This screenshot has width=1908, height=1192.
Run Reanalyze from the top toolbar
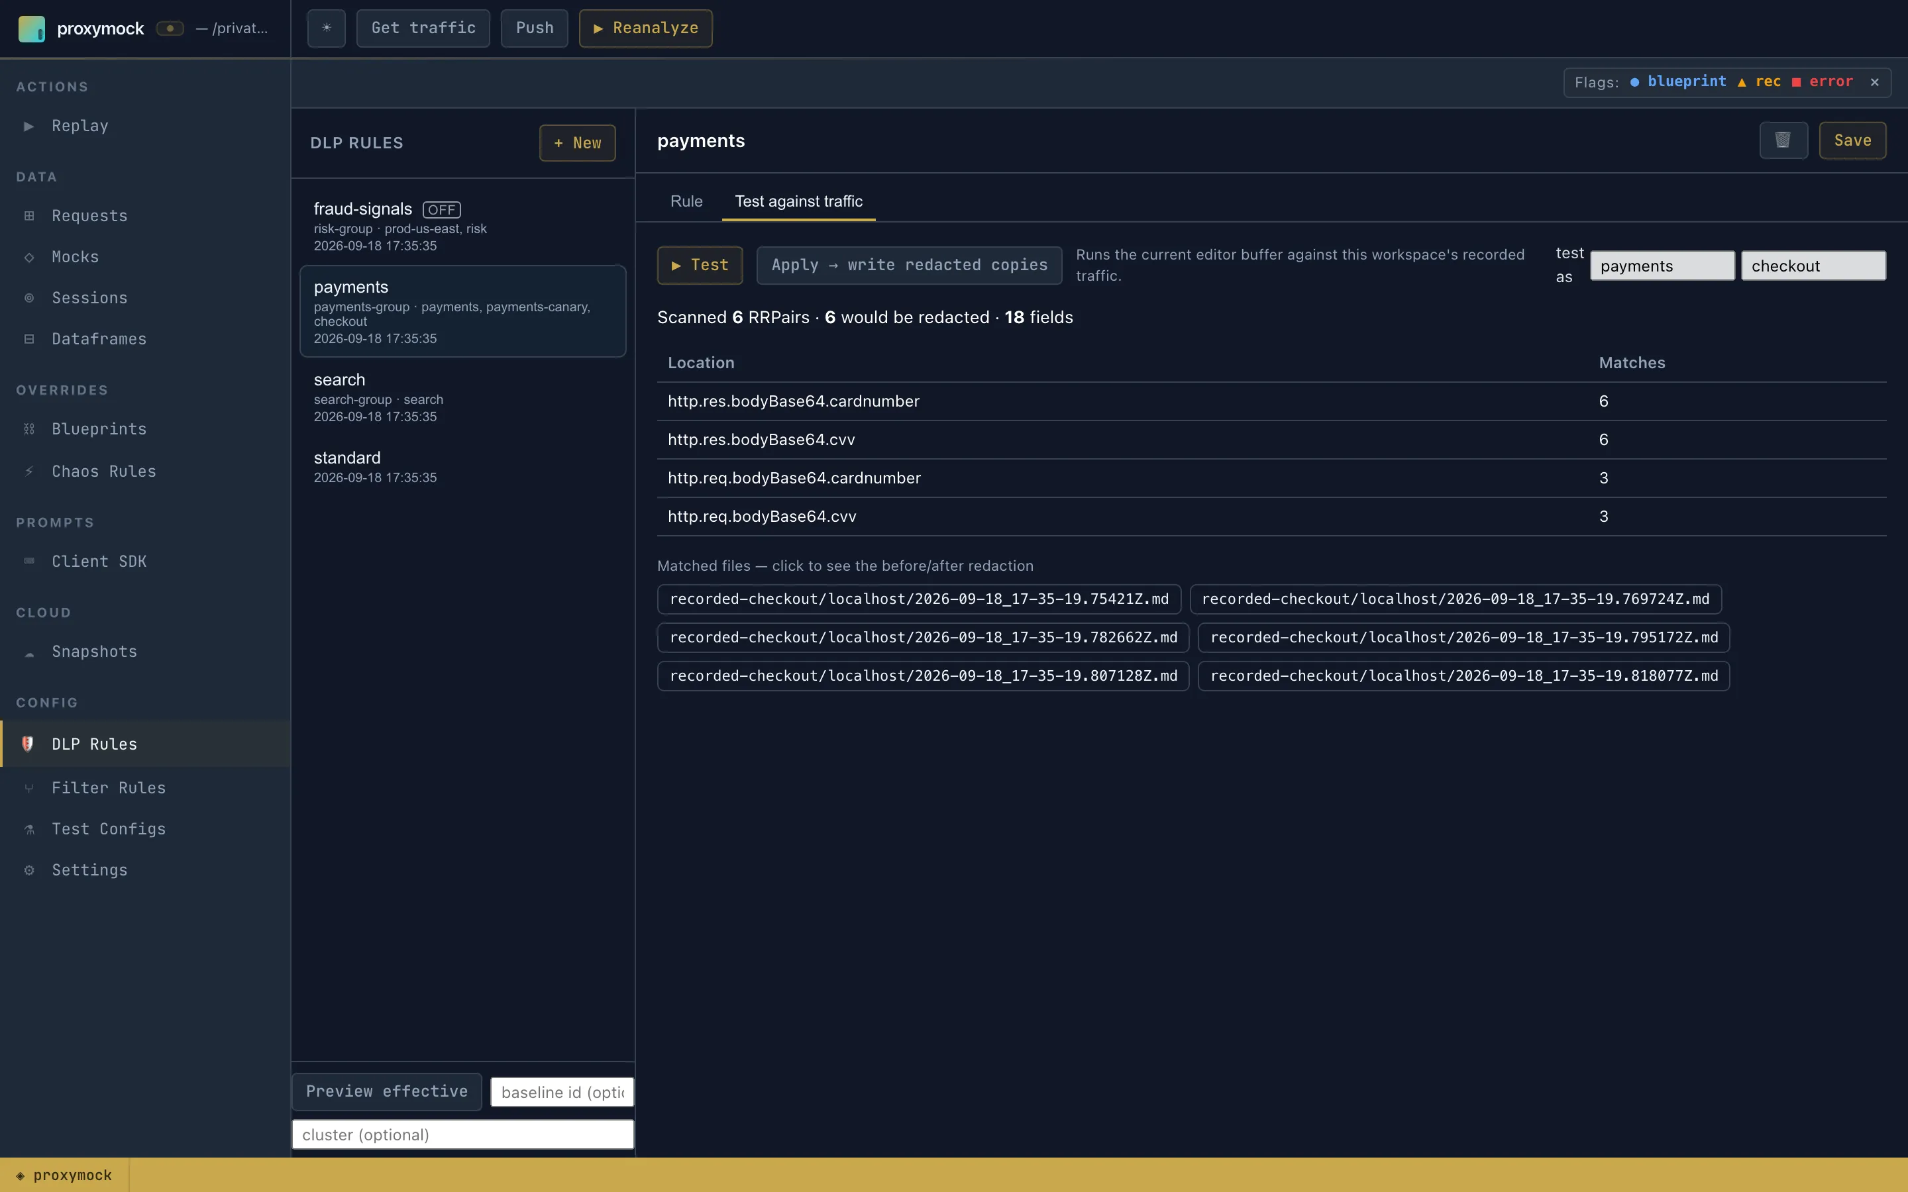[x=646, y=28]
